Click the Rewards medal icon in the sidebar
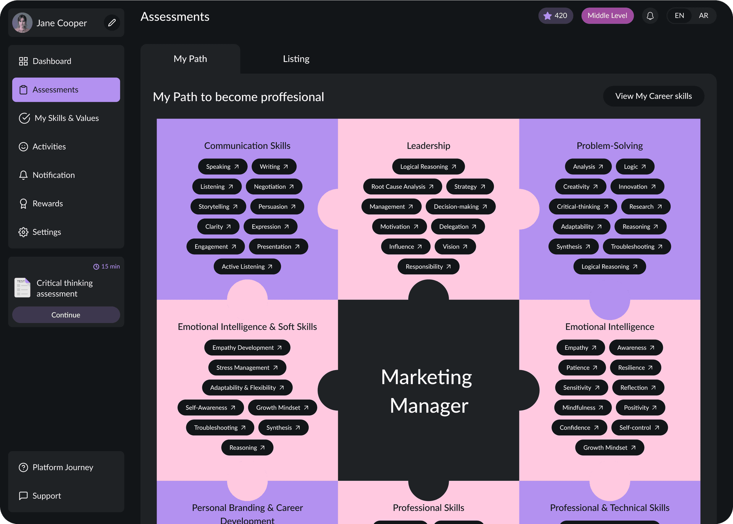The height and width of the screenshot is (524, 733). [24, 203]
